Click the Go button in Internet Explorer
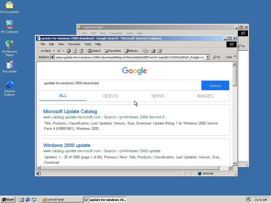 [x=216, y=57]
